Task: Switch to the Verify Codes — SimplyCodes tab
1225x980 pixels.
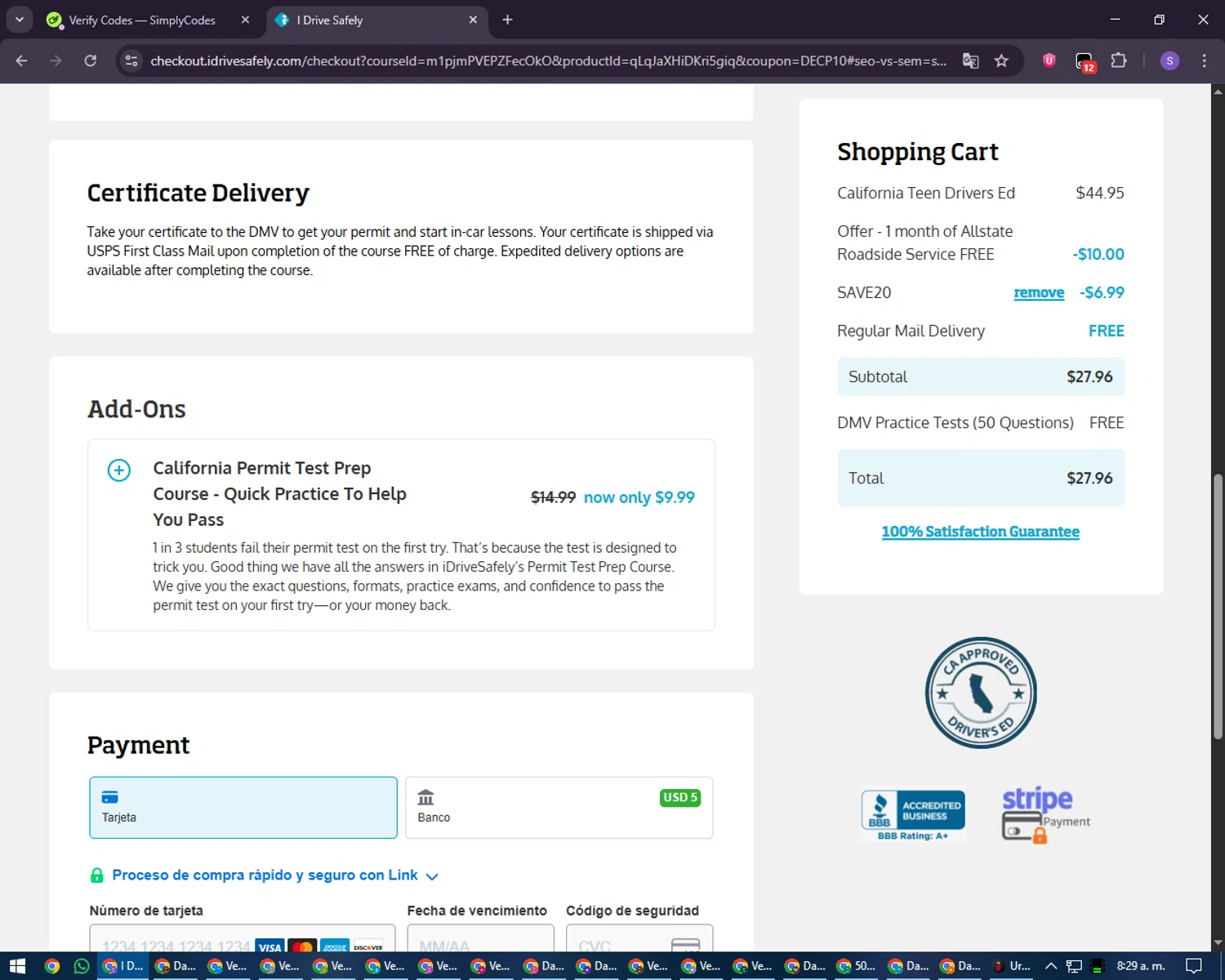Action: tap(141, 20)
